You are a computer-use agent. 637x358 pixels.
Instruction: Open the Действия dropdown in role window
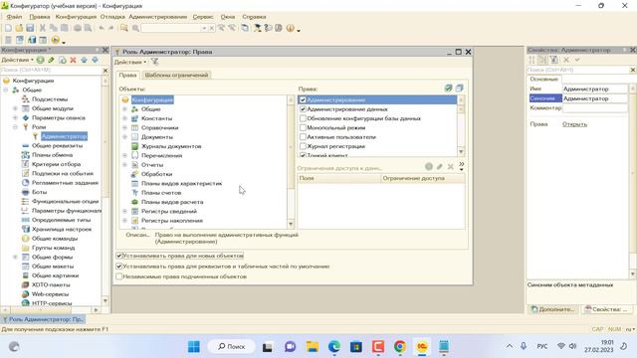coord(130,62)
